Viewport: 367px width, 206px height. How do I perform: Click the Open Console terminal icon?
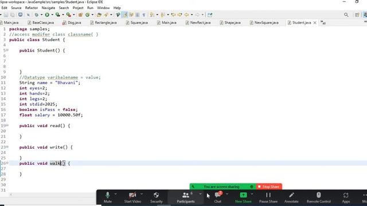coord(21,15)
